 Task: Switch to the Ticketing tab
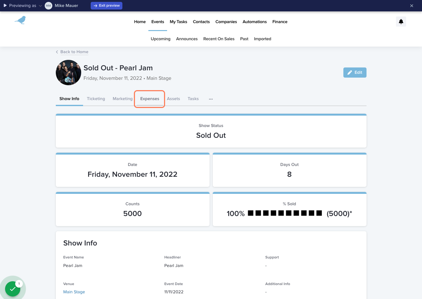pyautogui.click(x=96, y=99)
